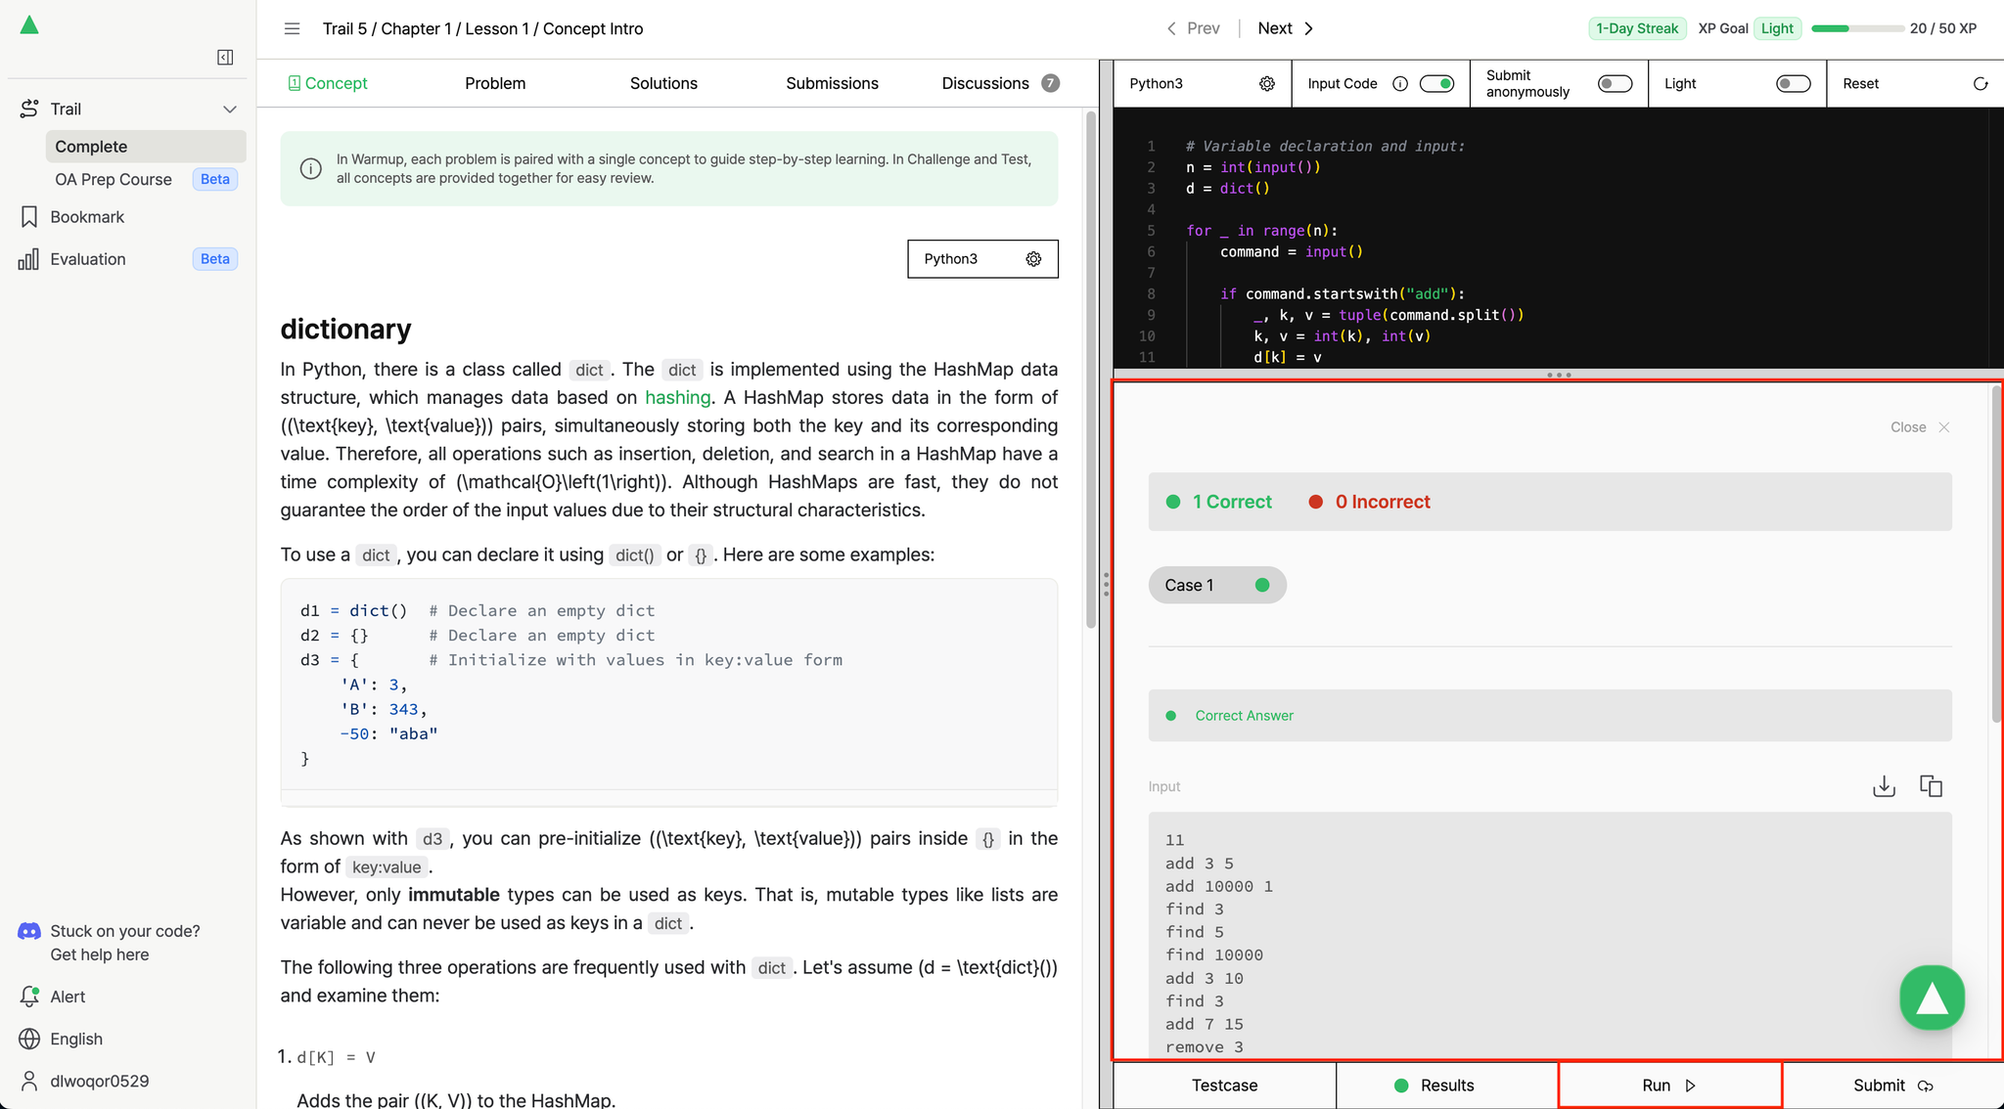Click the vertical panel divider handle

pos(1106,585)
